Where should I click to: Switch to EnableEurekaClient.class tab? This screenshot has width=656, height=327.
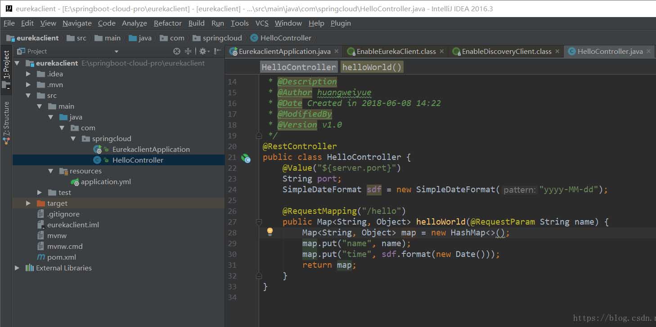(x=396, y=52)
